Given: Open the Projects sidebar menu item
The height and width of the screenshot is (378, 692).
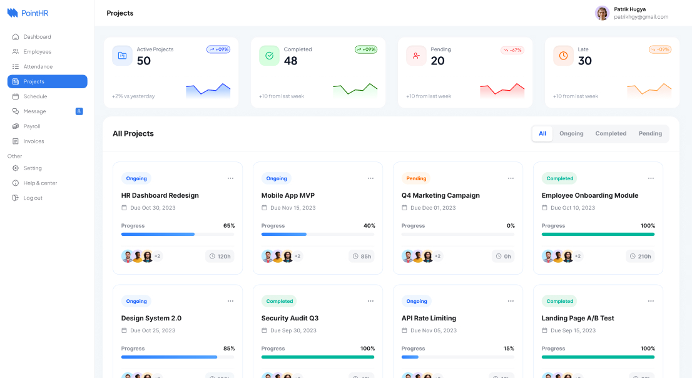Looking at the screenshot, I should click(47, 82).
